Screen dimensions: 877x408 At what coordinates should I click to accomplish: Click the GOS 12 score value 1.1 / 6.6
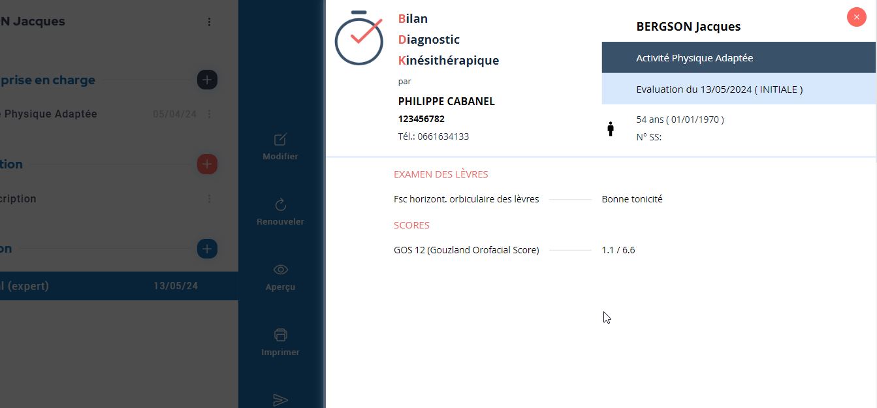coord(618,250)
